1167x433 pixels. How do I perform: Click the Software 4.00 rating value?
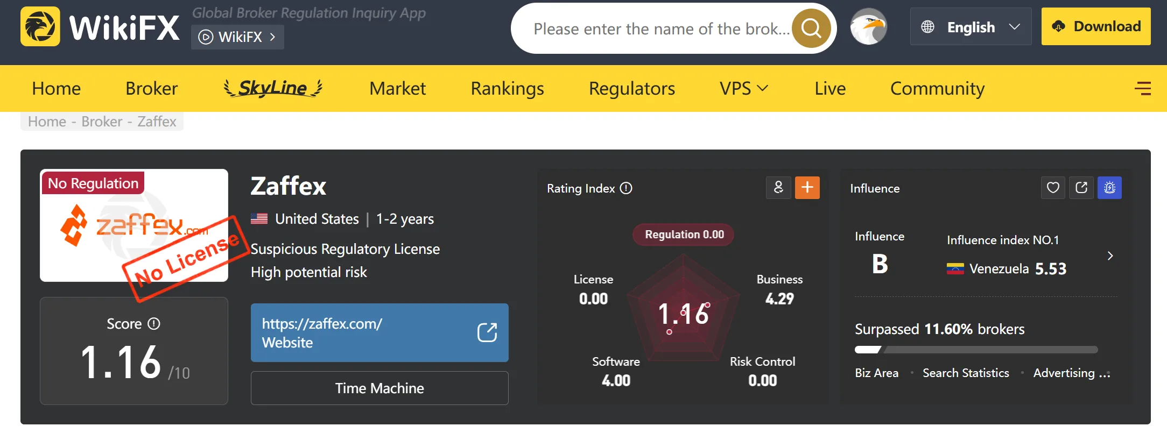point(616,381)
